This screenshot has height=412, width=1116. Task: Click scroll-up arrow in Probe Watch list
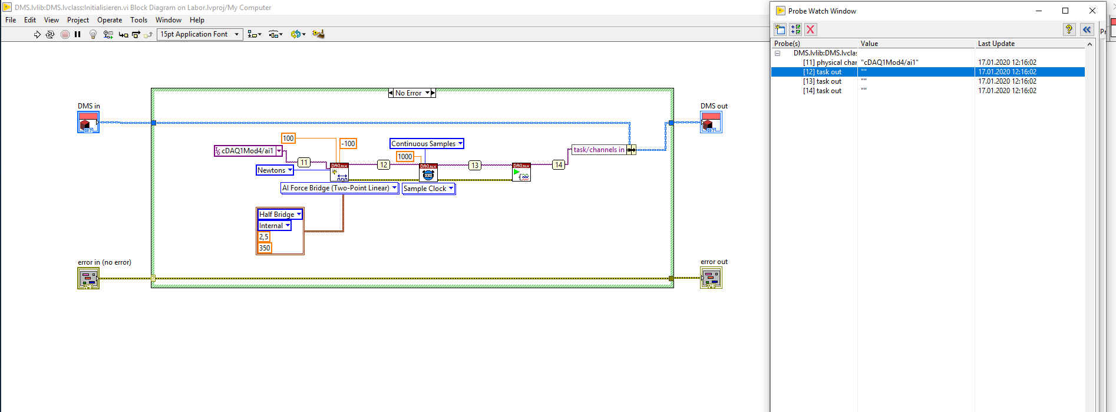point(1089,44)
